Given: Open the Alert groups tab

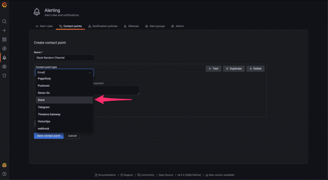Looking at the screenshot, I should (155, 26).
